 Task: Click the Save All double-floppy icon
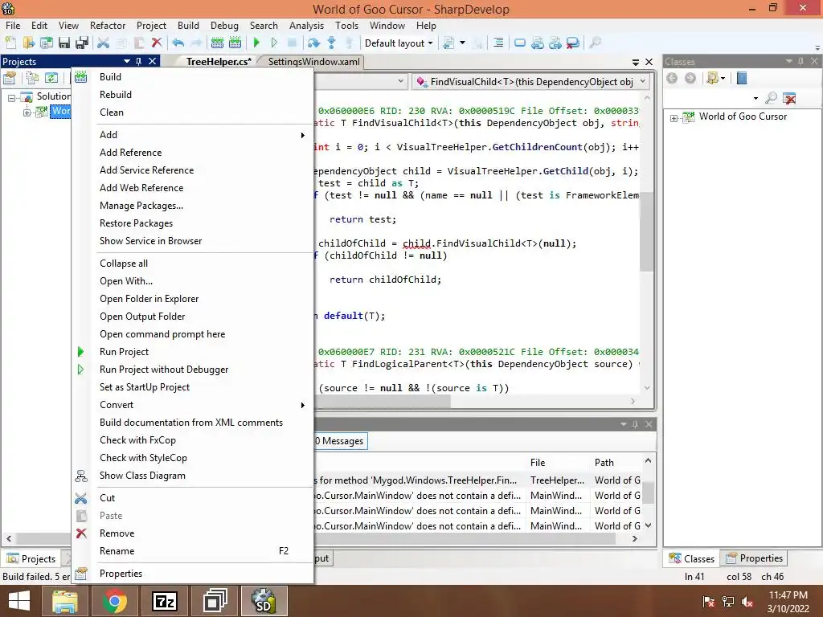[82, 43]
